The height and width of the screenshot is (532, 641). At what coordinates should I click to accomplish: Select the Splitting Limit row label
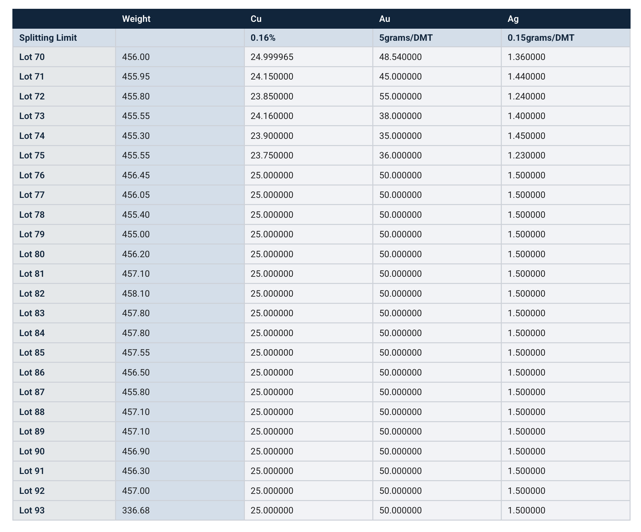tap(48, 38)
